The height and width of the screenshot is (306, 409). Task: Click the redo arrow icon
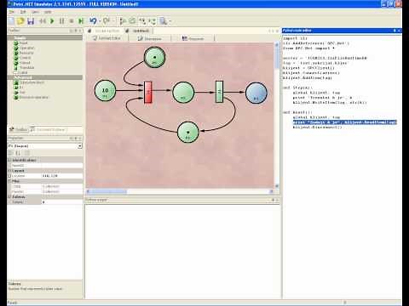click(107, 21)
